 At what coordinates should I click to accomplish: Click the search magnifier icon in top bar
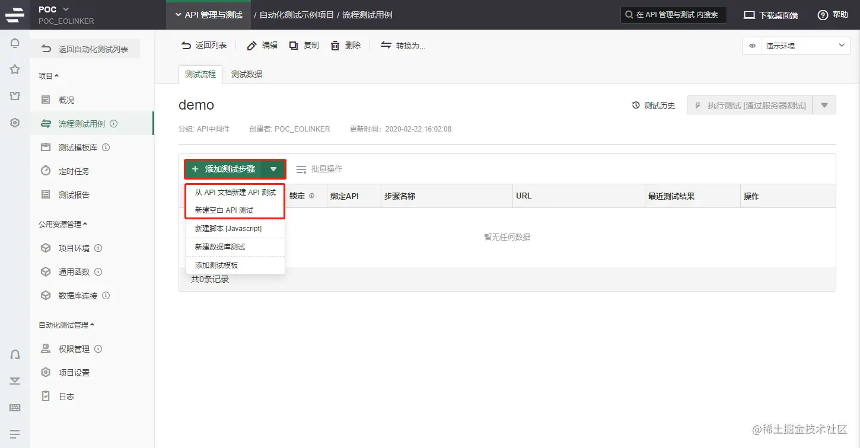(x=629, y=15)
